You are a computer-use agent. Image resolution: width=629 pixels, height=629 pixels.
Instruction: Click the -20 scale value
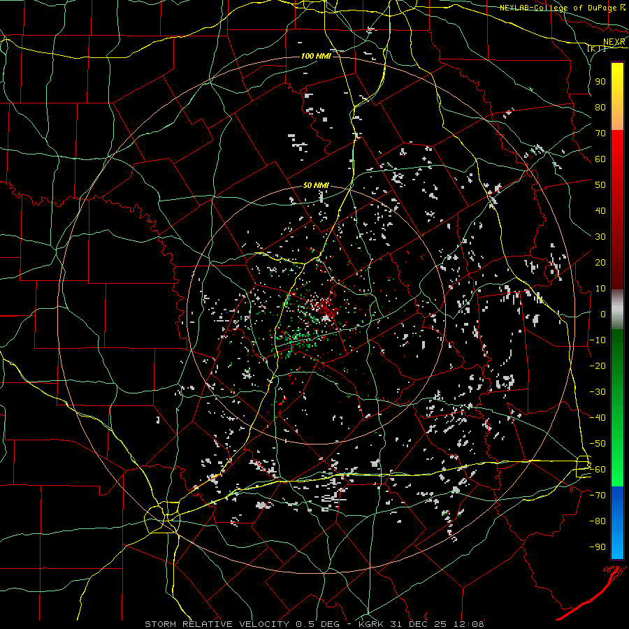point(598,366)
